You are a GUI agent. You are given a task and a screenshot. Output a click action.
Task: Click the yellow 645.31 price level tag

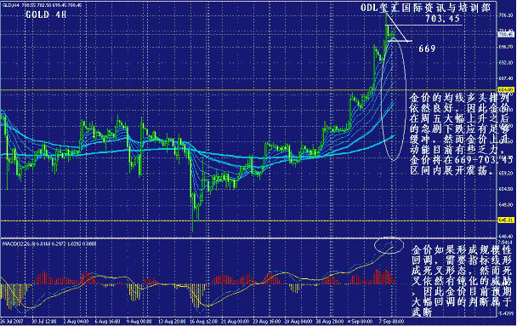tap(506, 220)
